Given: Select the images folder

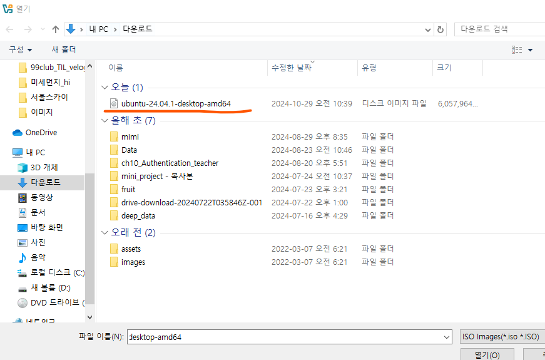Looking at the screenshot, I should pyautogui.click(x=133, y=262).
